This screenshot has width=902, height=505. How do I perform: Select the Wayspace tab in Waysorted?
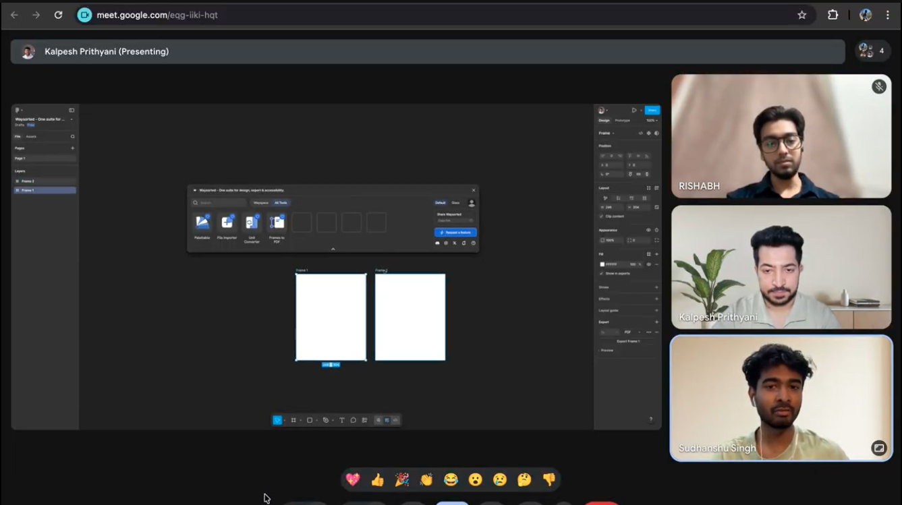pyautogui.click(x=260, y=202)
